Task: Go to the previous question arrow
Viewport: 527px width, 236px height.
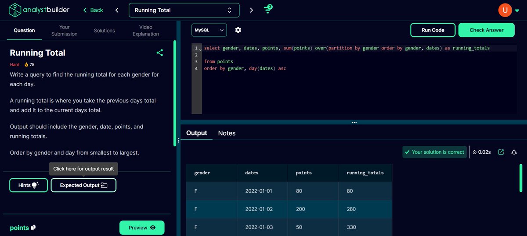Action: pos(117,10)
